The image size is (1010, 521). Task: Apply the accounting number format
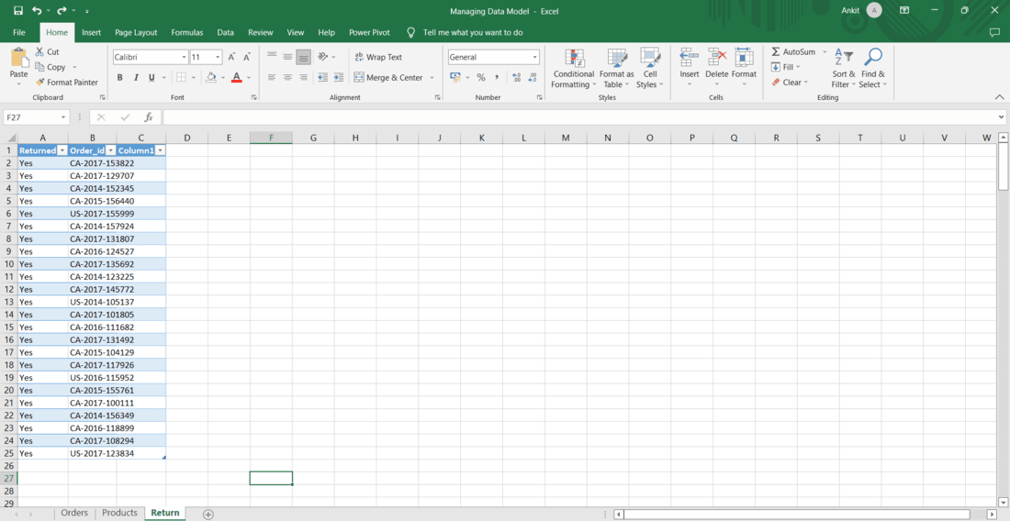454,77
